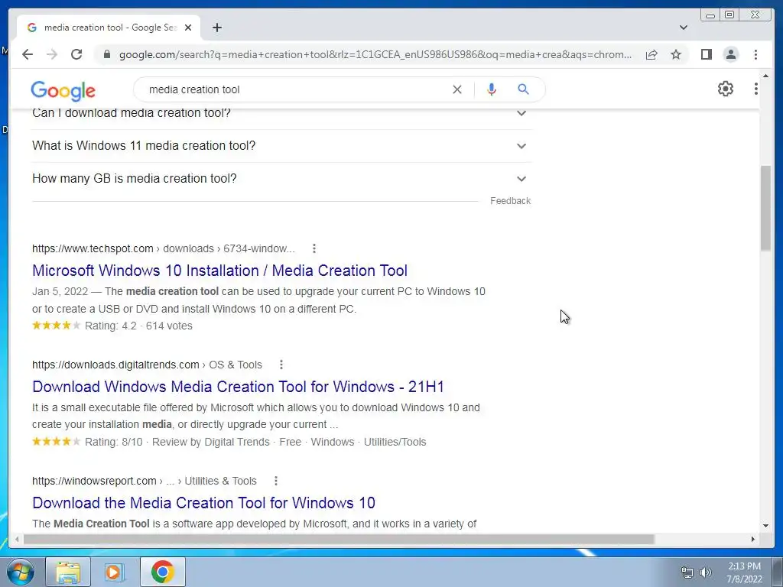Open Microsoft Windows 10 Installation result

click(219, 271)
